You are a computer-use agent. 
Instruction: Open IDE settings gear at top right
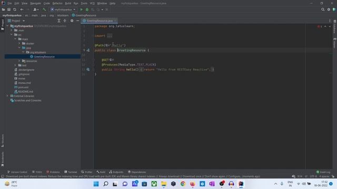(329, 9)
